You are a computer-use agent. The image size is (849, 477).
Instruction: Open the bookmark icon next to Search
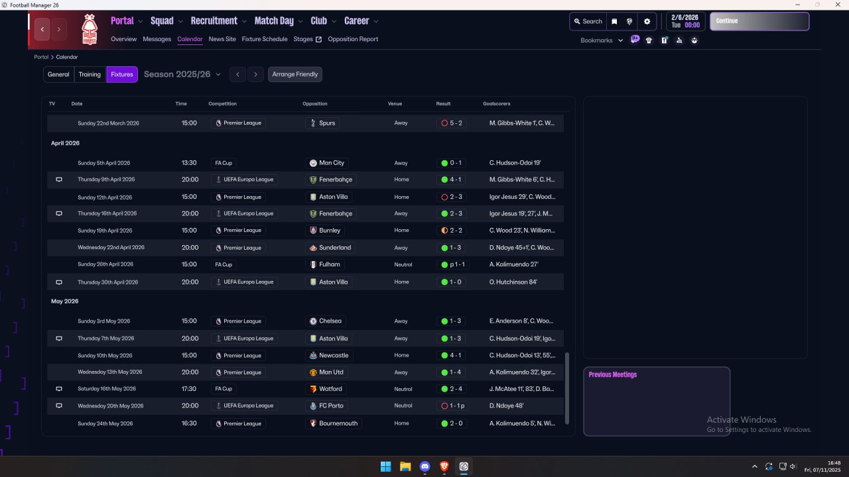(614, 21)
